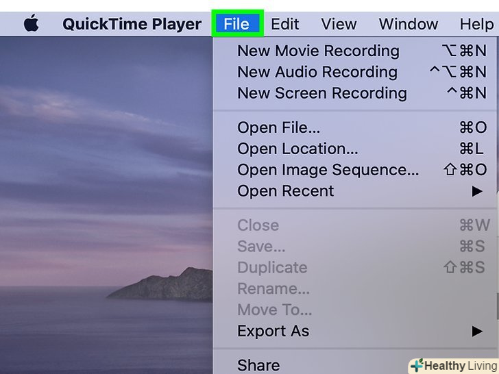Close the open File menu

(236, 24)
